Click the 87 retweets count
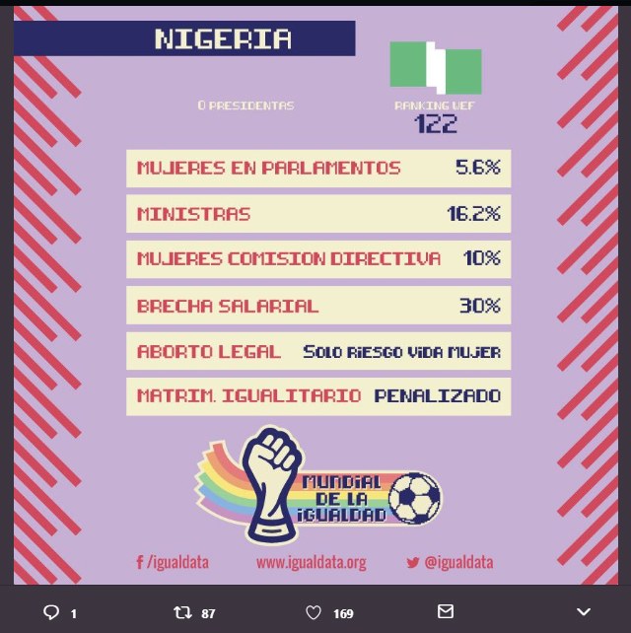Viewport: 631px width, 633px height. coord(208,613)
